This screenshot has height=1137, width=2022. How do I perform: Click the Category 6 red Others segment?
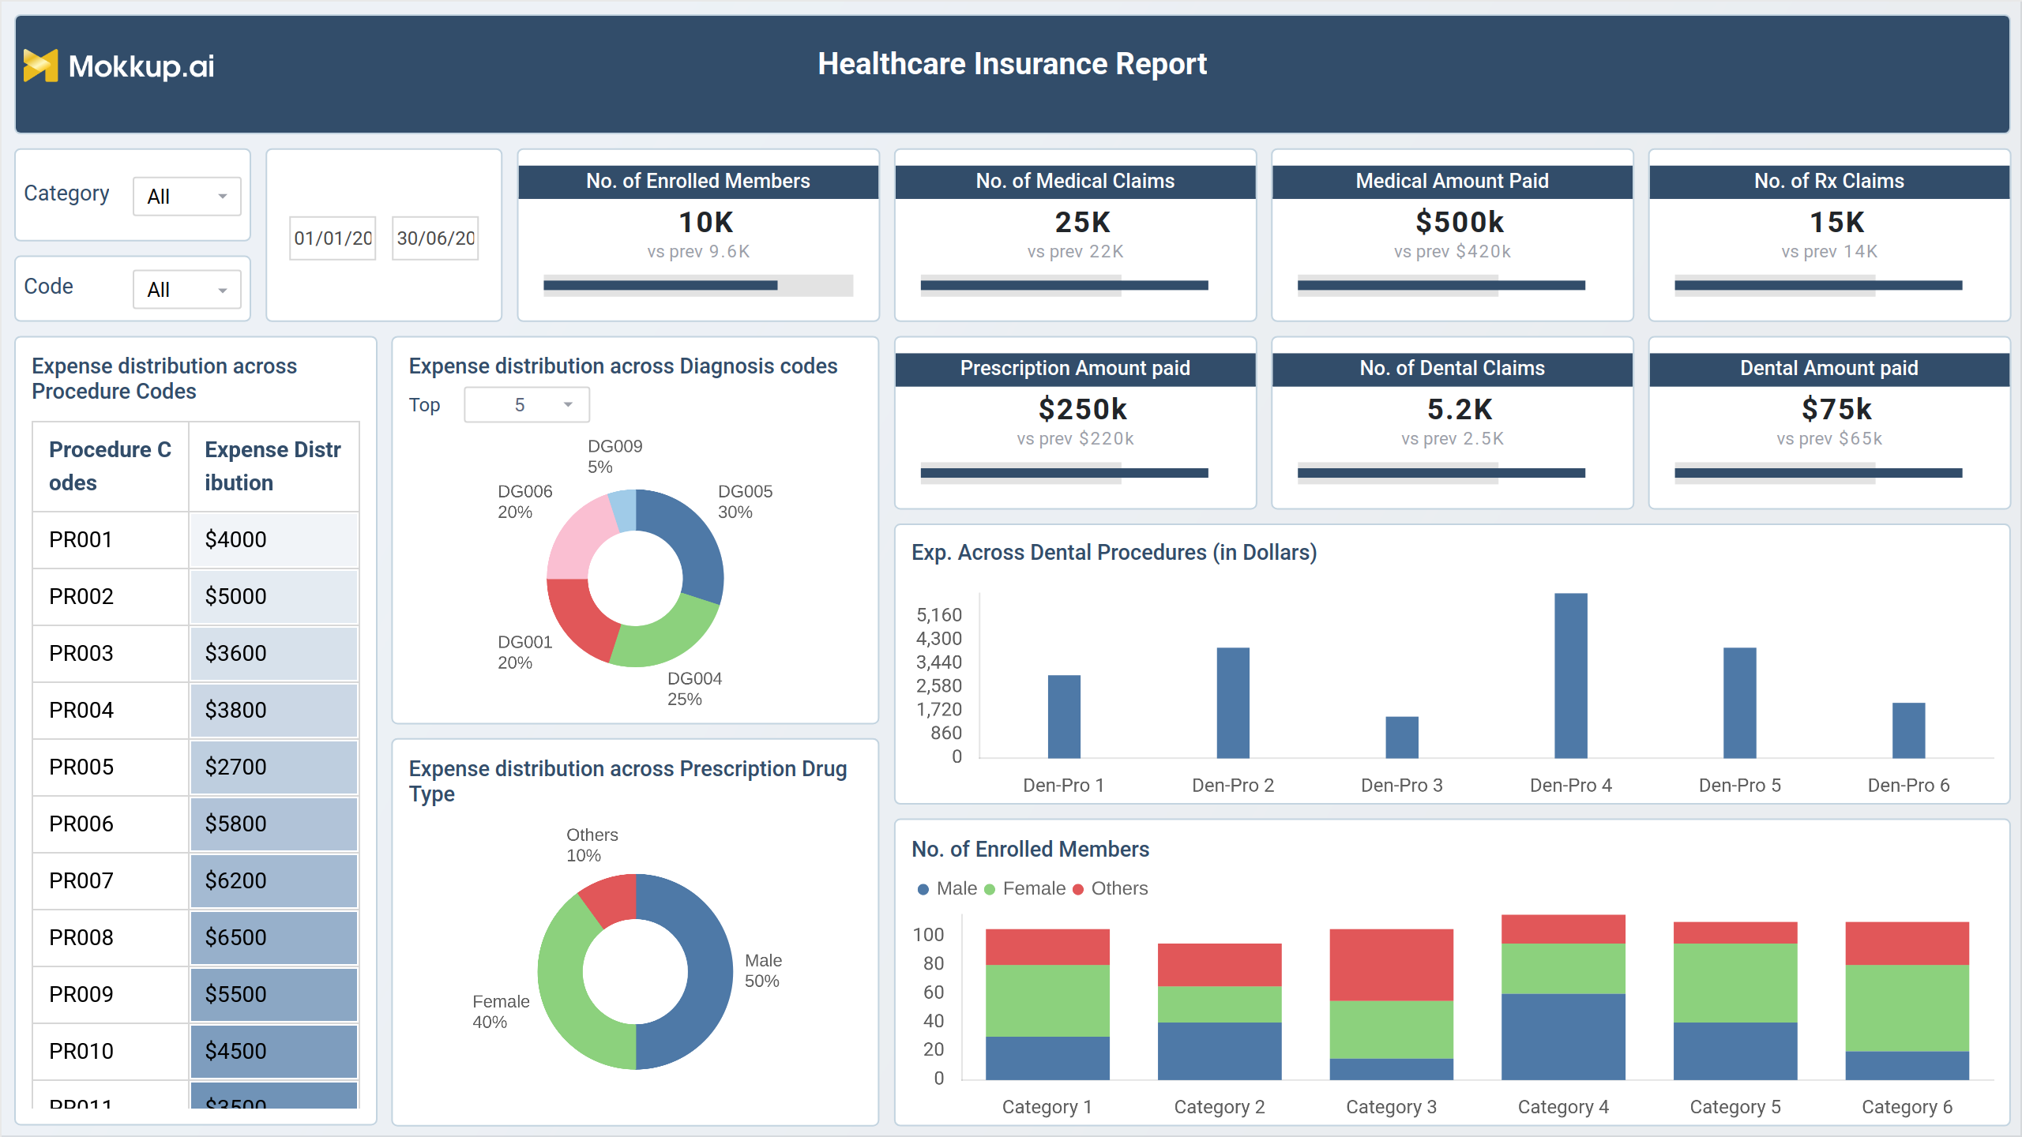[1907, 944]
